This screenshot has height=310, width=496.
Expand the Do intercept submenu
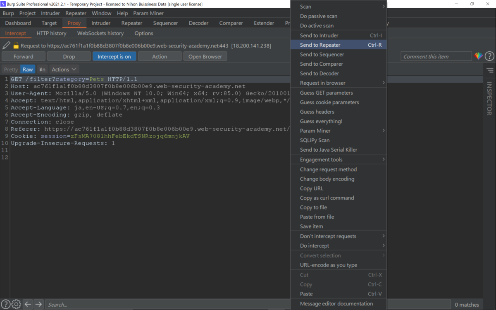tap(339, 246)
